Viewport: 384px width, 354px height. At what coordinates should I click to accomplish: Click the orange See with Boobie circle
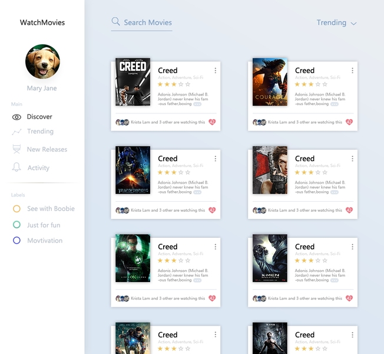point(16,209)
